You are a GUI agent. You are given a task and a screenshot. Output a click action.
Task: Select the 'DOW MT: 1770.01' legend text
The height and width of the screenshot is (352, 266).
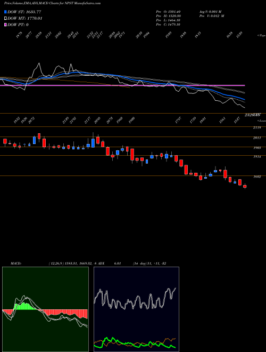coord(25,18)
